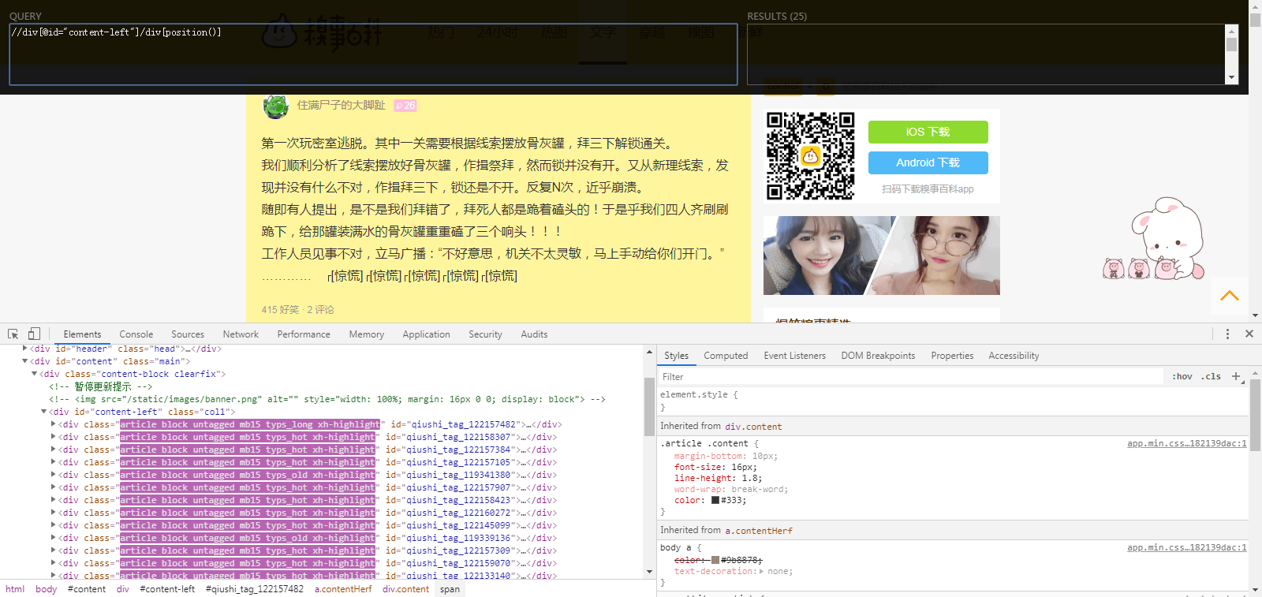Collapse the content-block clearfix div node
This screenshot has width=1262, height=597.
pyautogui.click(x=35, y=374)
